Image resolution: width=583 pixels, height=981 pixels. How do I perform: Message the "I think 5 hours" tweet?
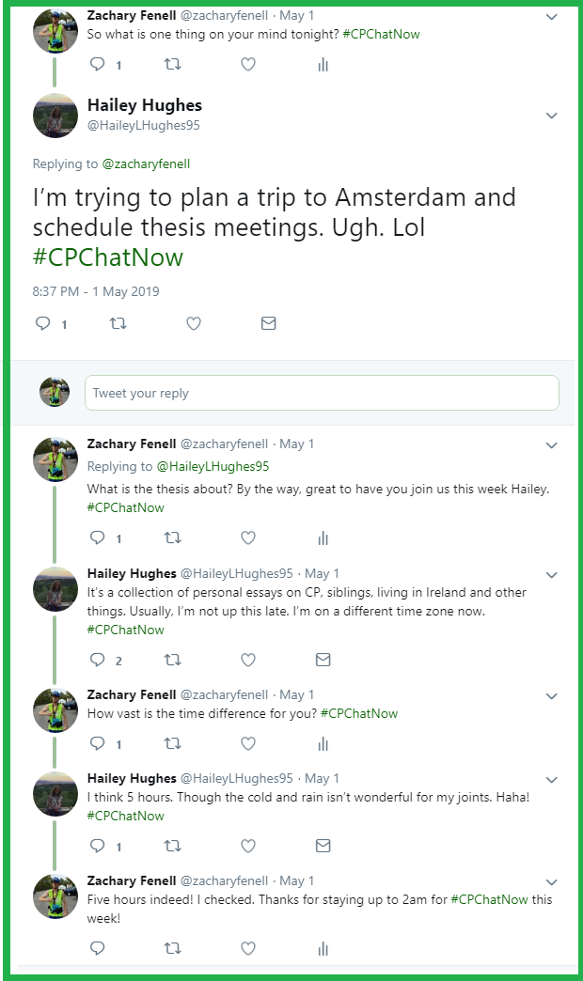(323, 847)
